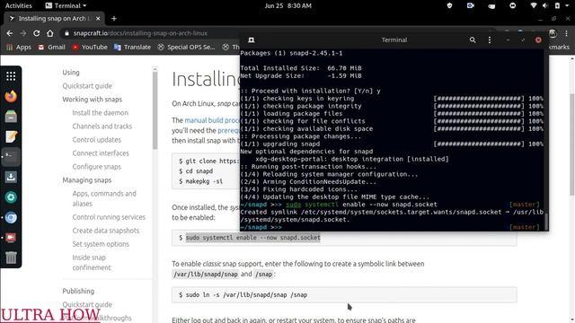575x323 pixels.
Task: Click the browser Home button
Action: pos(50,33)
